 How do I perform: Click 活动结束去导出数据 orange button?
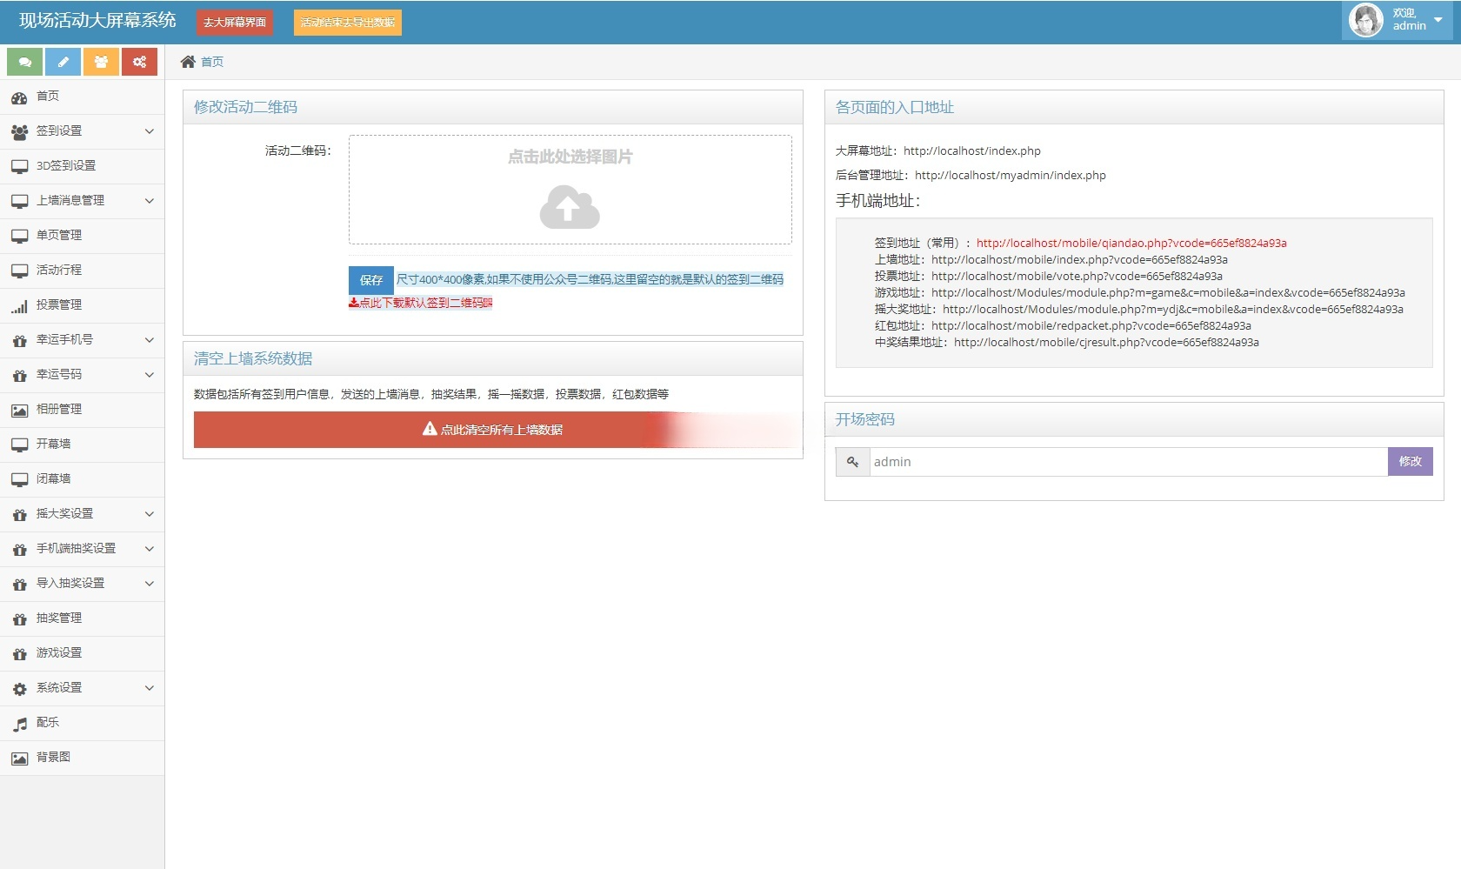pos(347,23)
